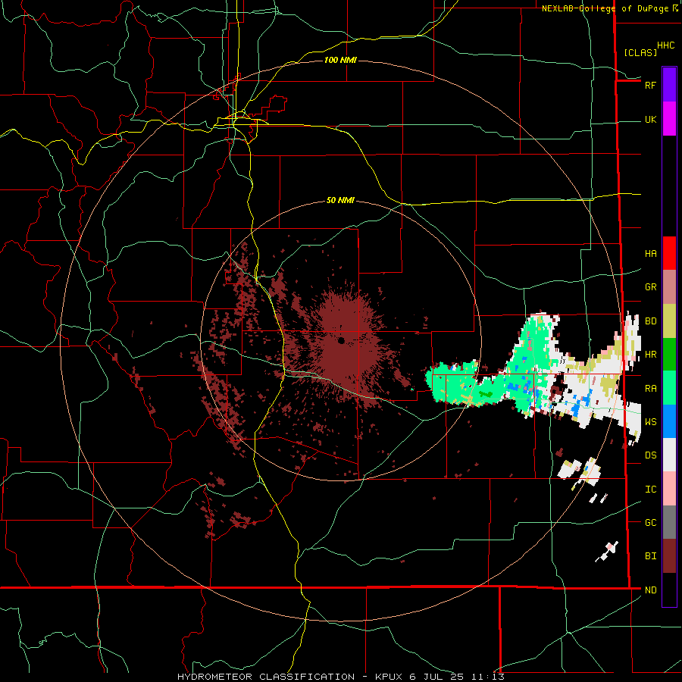Click the HHC product code label

click(x=665, y=45)
